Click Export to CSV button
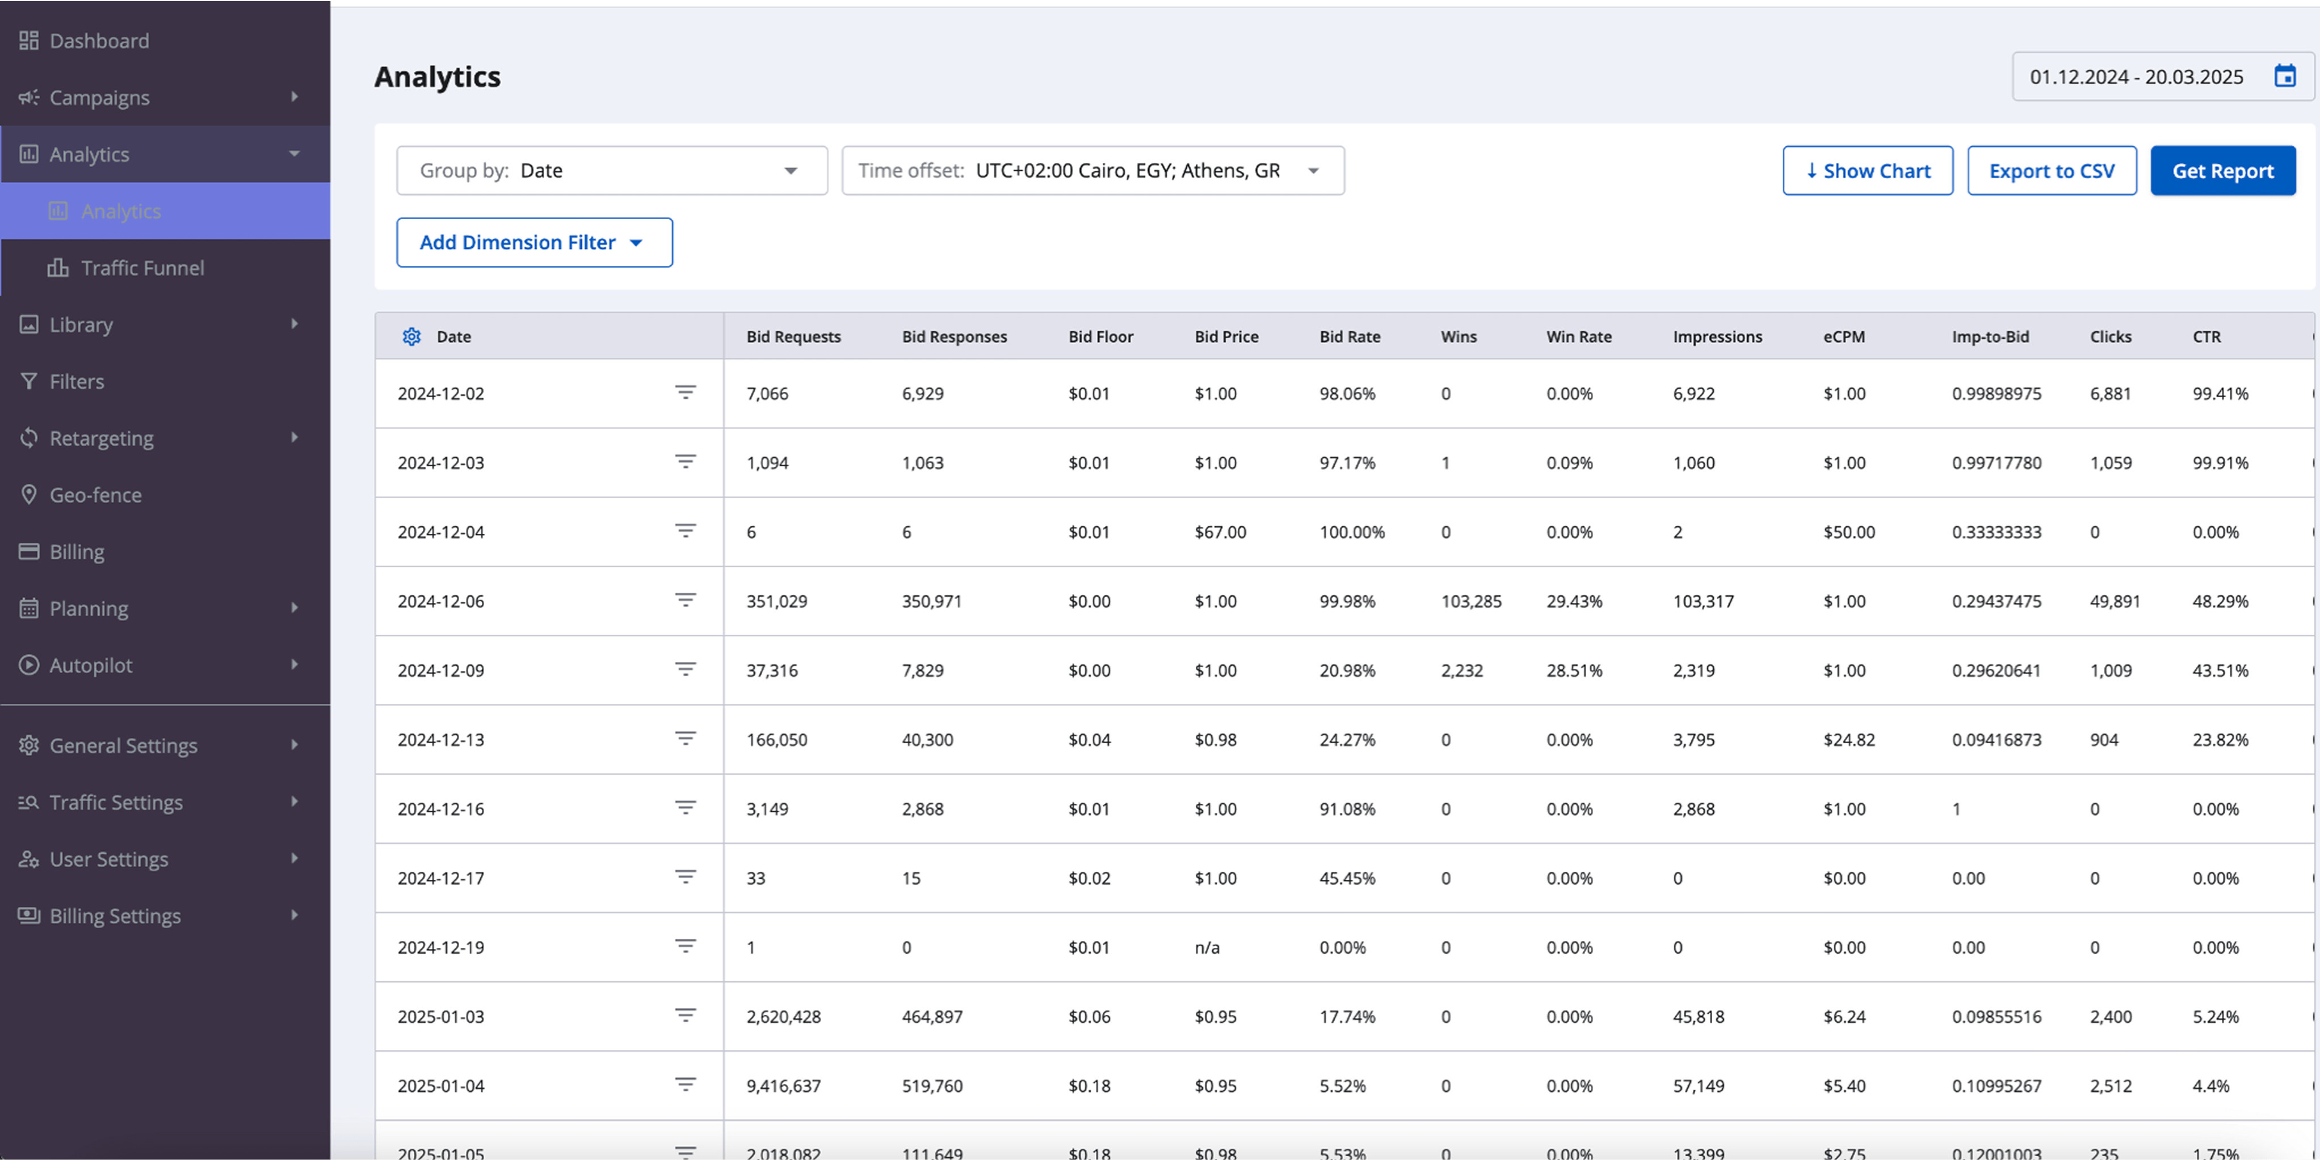The width and height of the screenshot is (2320, 1160). [x=2052, y=170]
